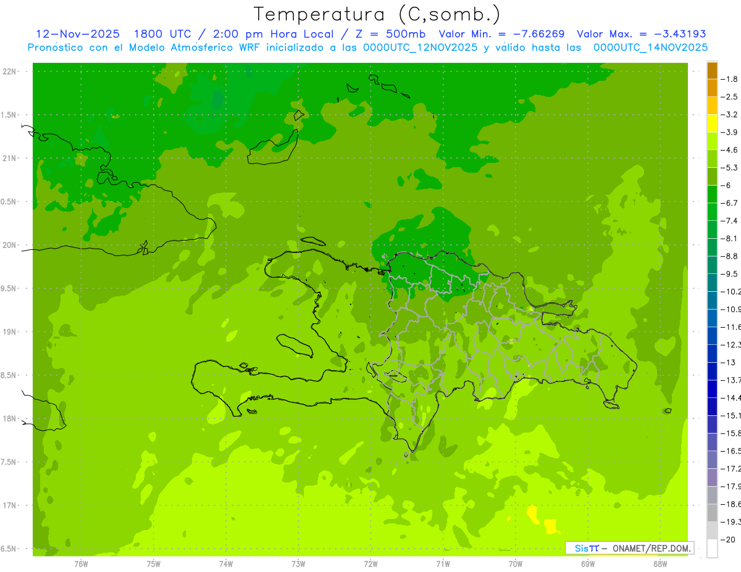741x572 pixels.
Task: Click the "20N" latitude axis label
Action: pyautogui.click(x=10, y=245)
